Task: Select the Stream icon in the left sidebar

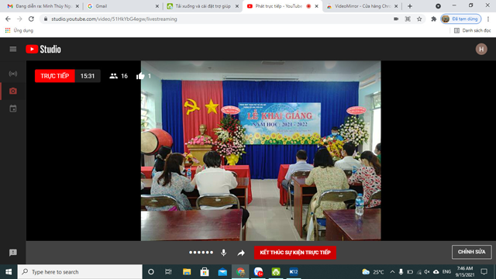Action: point(13,74)
